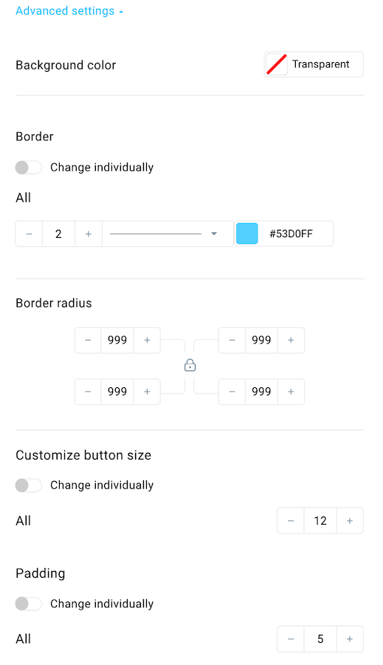Click the border width value field
Screen dimensions: 383x665
pos(58,233)
